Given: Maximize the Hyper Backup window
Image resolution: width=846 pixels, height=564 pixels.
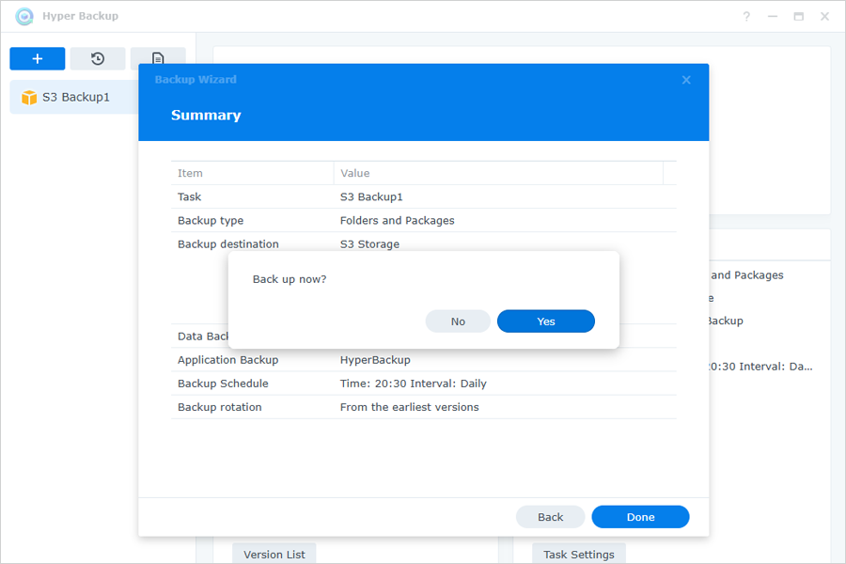Looking at the screenshot, I should 798,17.
